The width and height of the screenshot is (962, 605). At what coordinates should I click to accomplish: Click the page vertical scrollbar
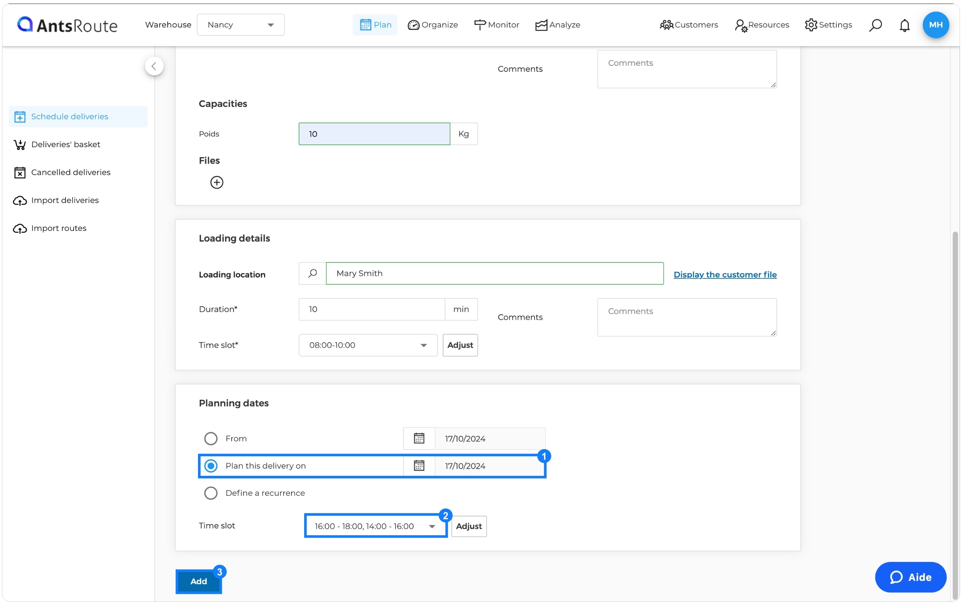coord(955,415)
